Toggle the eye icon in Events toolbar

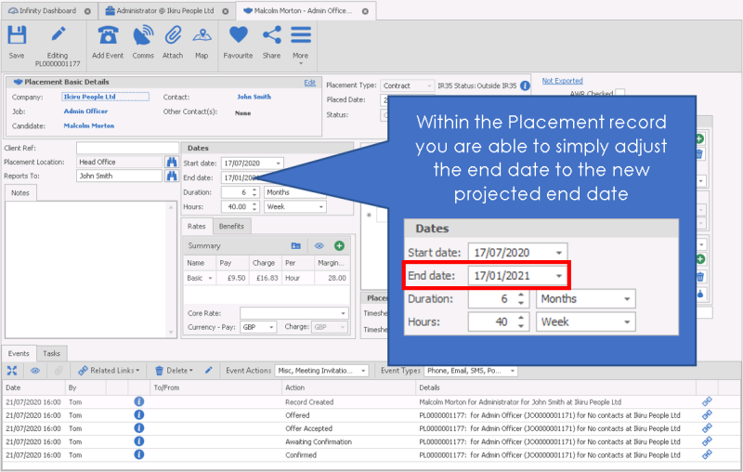[35, 370]
